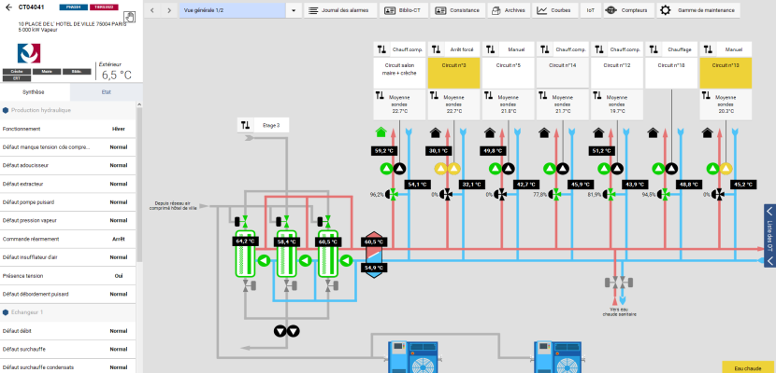Image resolution: width=776 pixels, height=373 pixels.
Task: Select the Circuit salon maire + crèche box
Action: coord(399,73)
